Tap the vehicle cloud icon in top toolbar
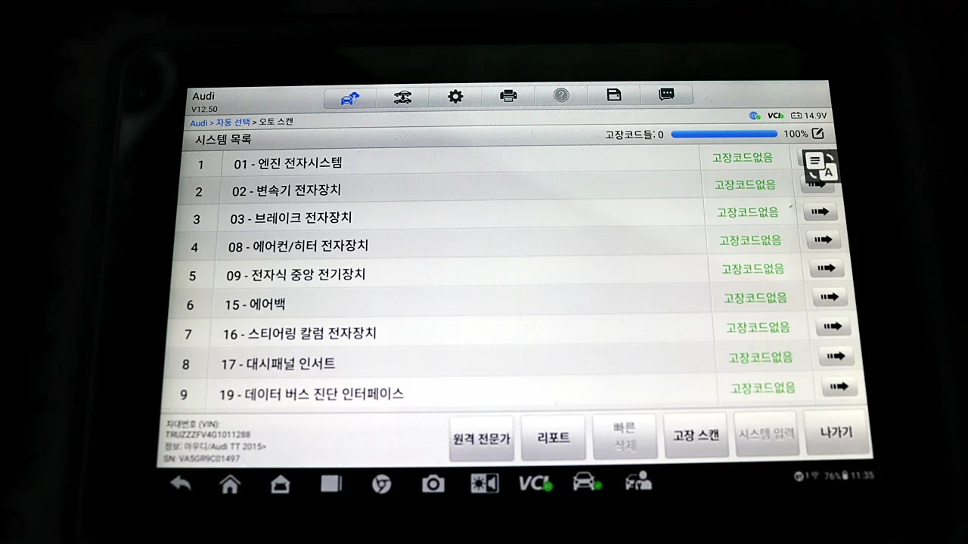 point(349,98)
